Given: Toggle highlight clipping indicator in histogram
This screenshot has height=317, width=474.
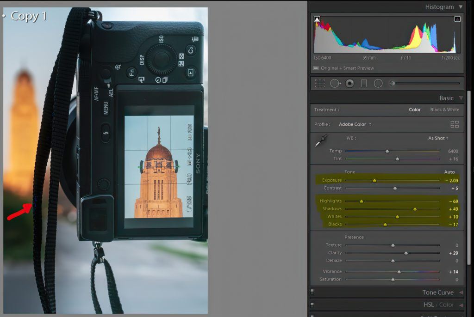Looking at the screenshot, I should (457, 19).
